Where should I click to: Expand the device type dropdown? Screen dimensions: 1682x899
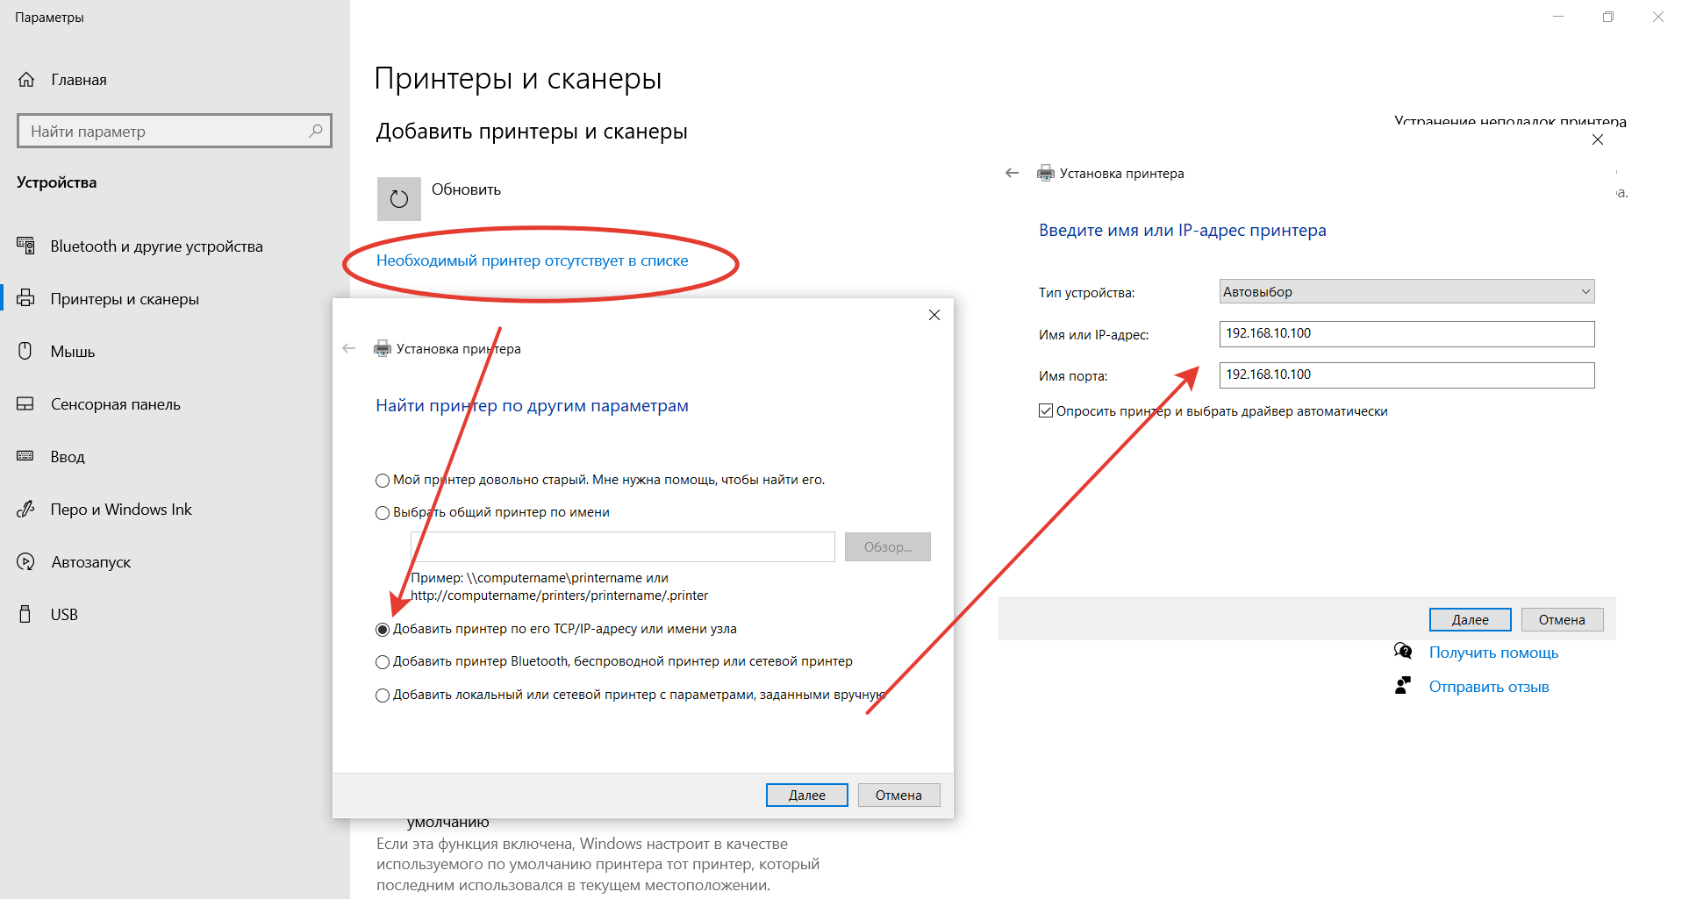(1406, 292)
